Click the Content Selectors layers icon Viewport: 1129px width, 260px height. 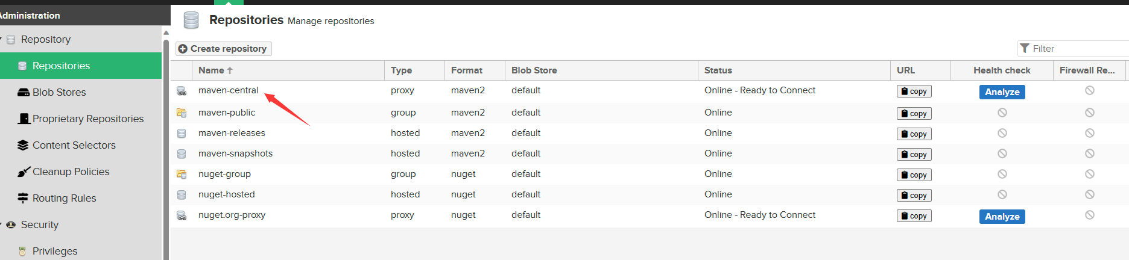click(x=24, y=145)
